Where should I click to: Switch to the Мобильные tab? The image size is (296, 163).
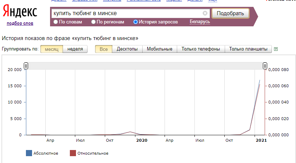pos(160,49)
